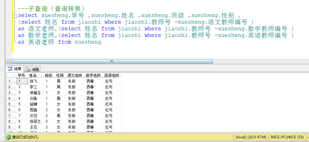The image size is (309, 142).
Task: Select the 数学老师 column header
Action: coord(94,75)
